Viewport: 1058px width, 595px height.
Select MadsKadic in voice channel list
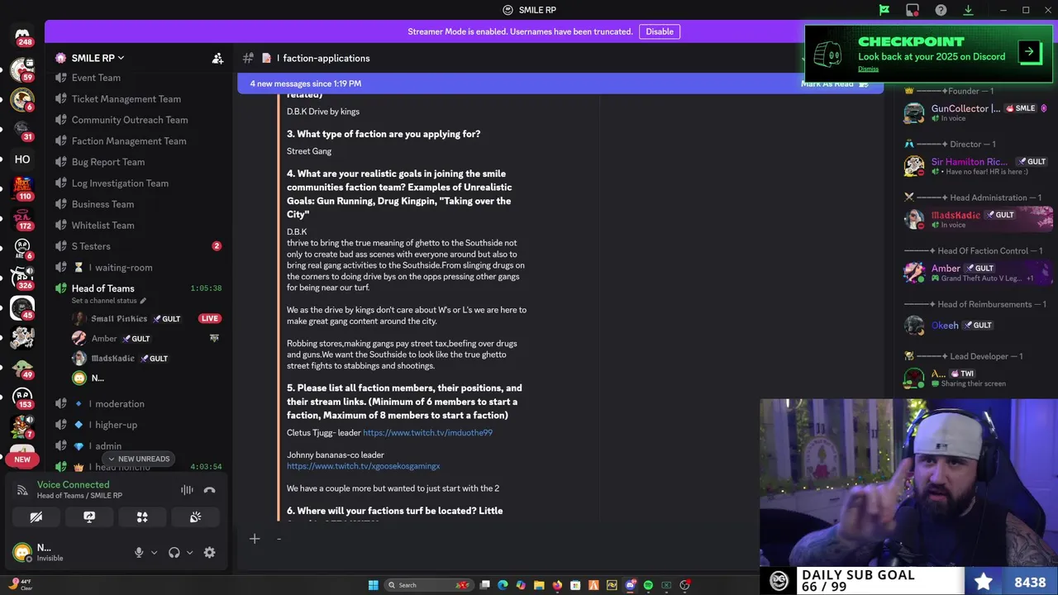coord(147,358)
